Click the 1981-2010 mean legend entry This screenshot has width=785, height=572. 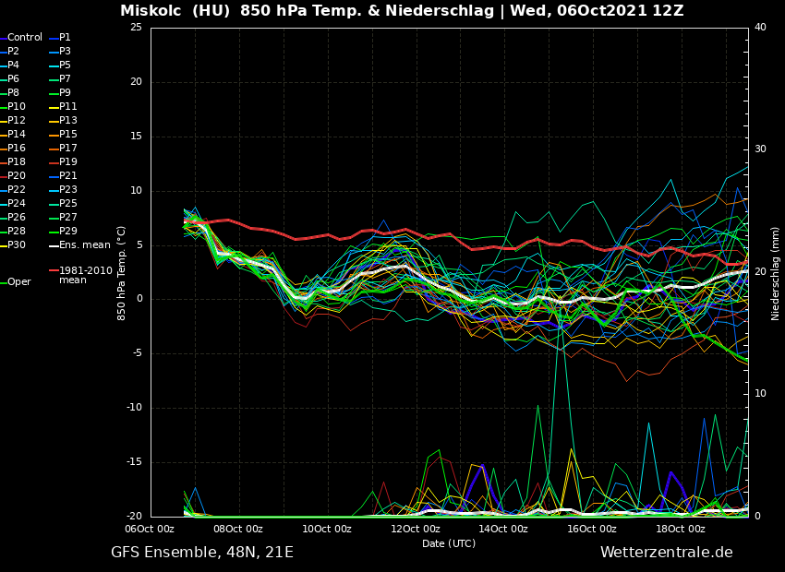coord(85,275)
